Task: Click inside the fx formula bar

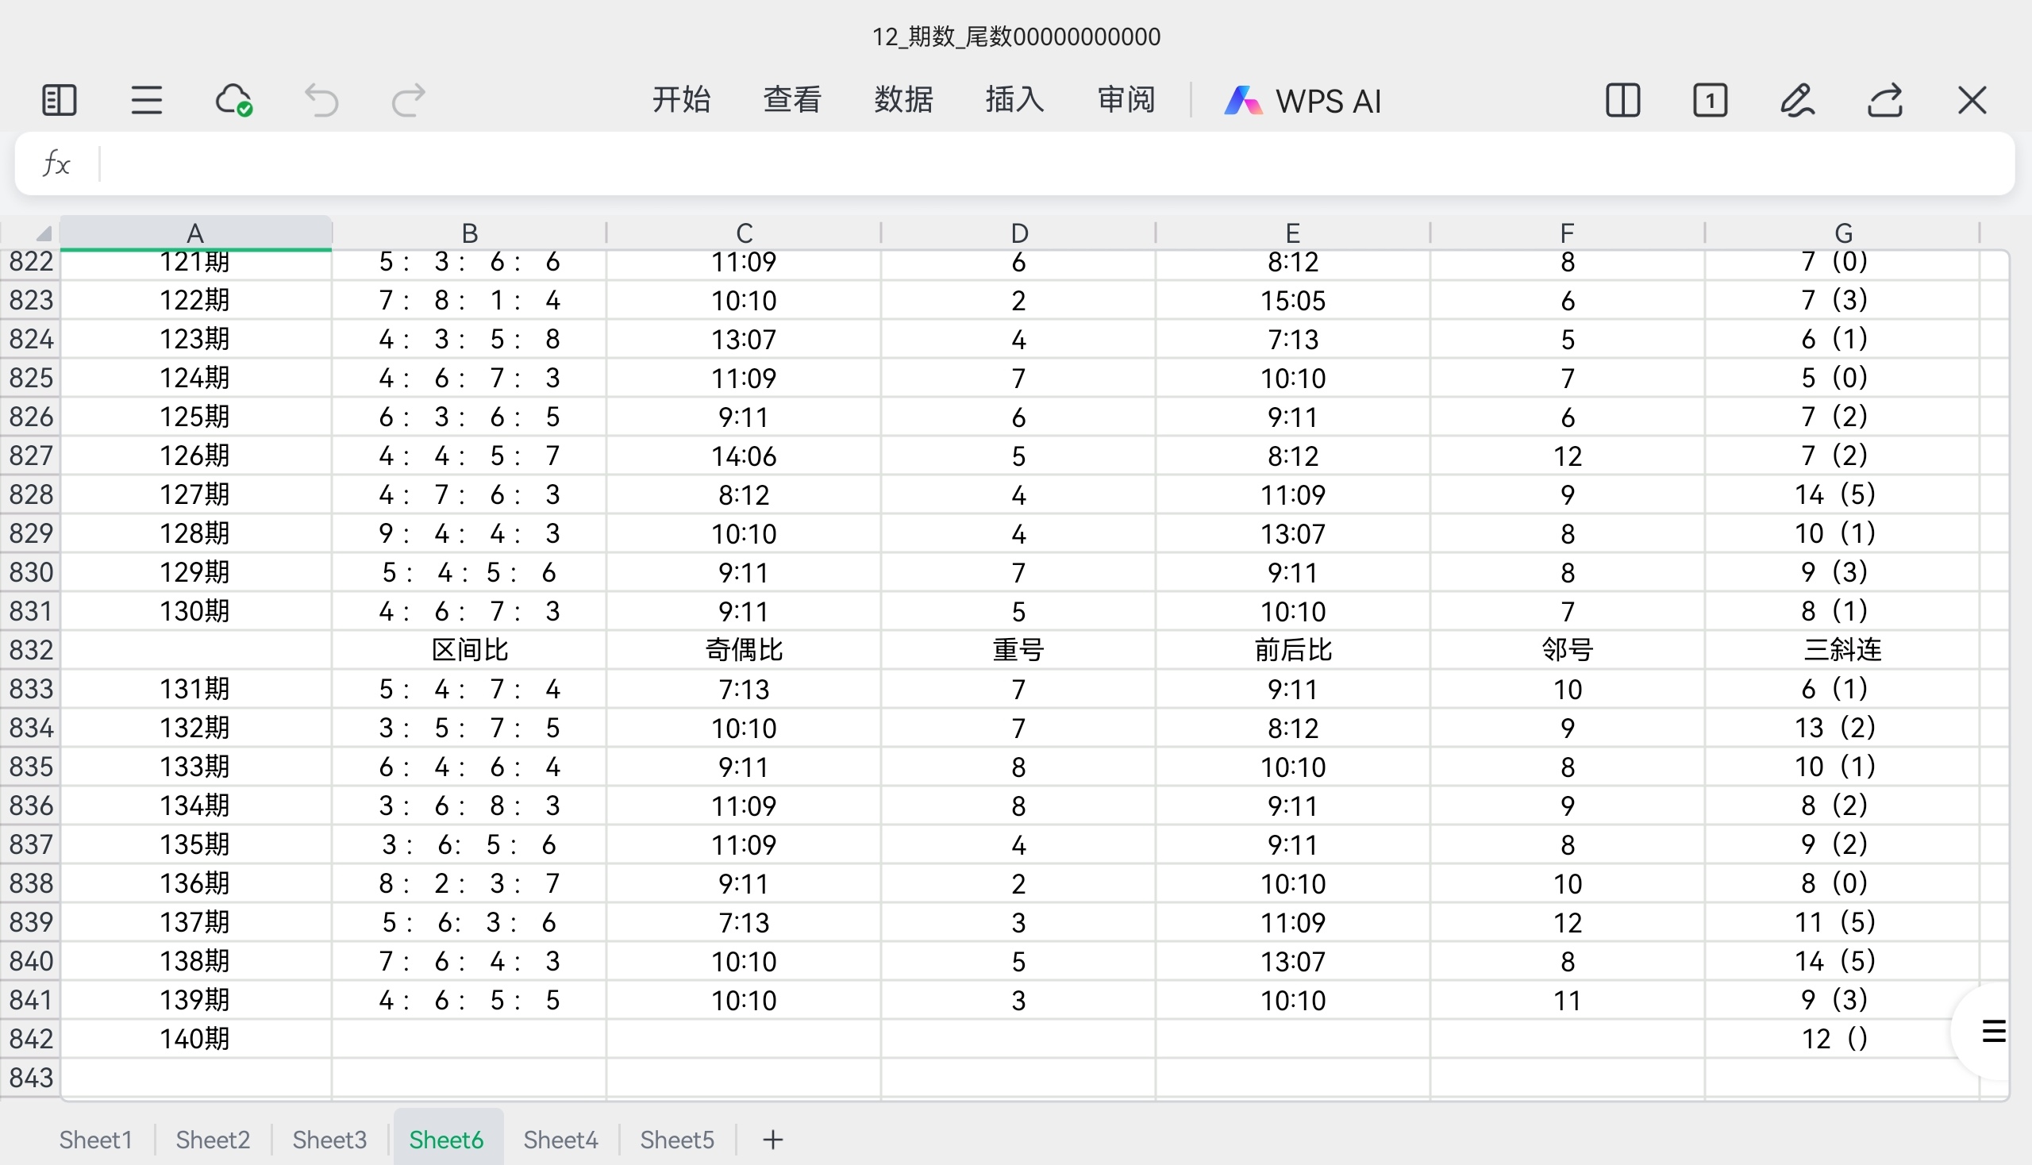Action: [1041, 164]
